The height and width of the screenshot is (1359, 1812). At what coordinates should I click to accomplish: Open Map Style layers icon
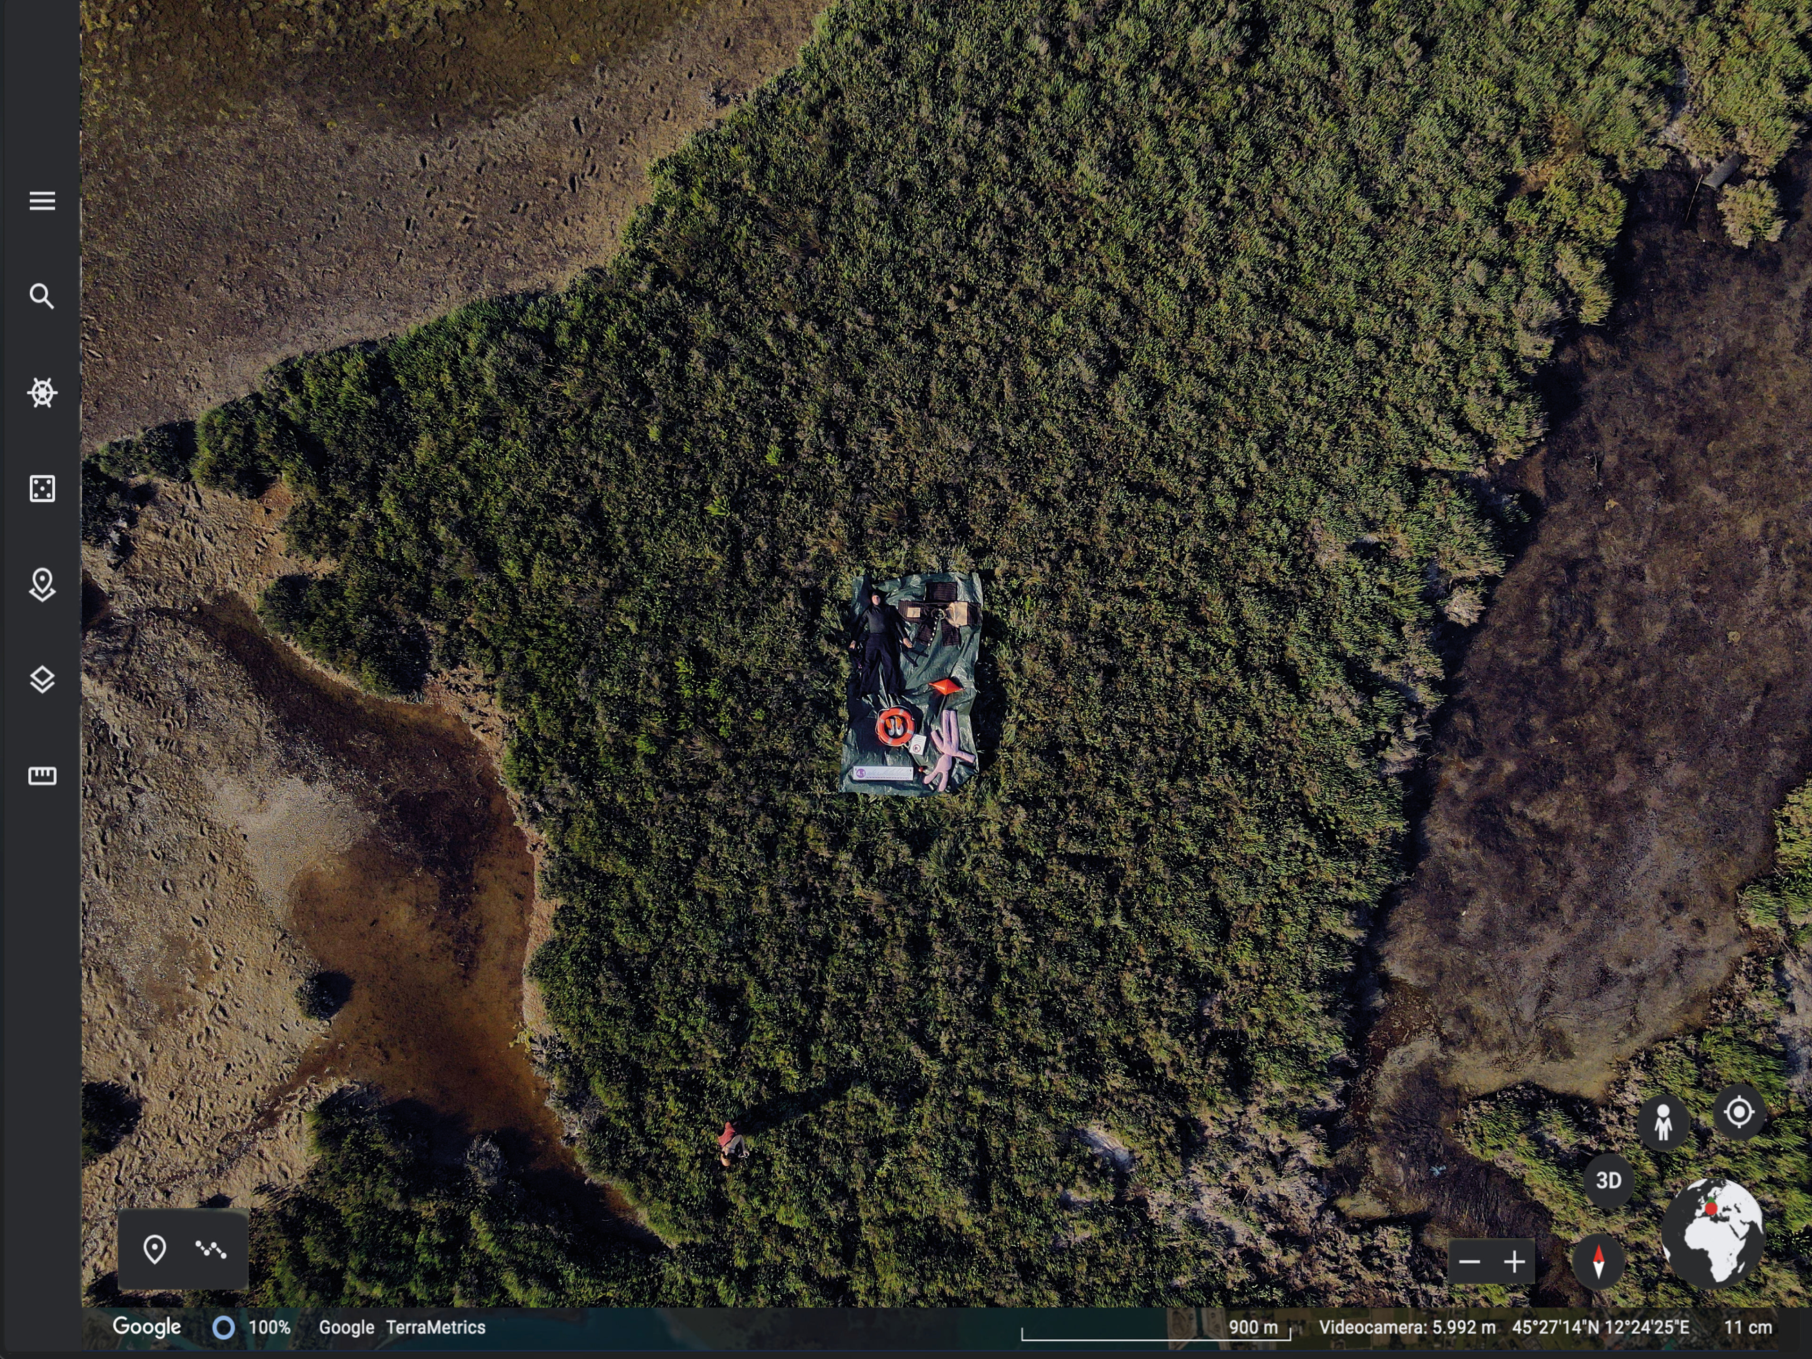click(x=42, y=680)
